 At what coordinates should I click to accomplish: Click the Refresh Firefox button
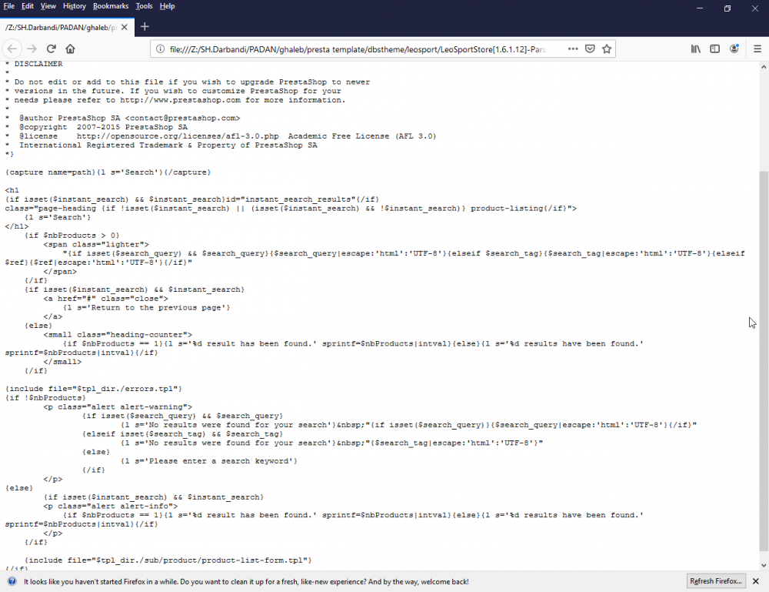coord(715,581)
